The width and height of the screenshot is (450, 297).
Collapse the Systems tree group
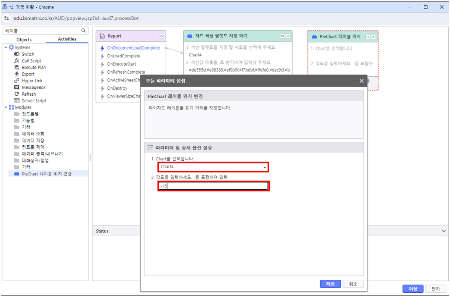[x=6, y=47]
